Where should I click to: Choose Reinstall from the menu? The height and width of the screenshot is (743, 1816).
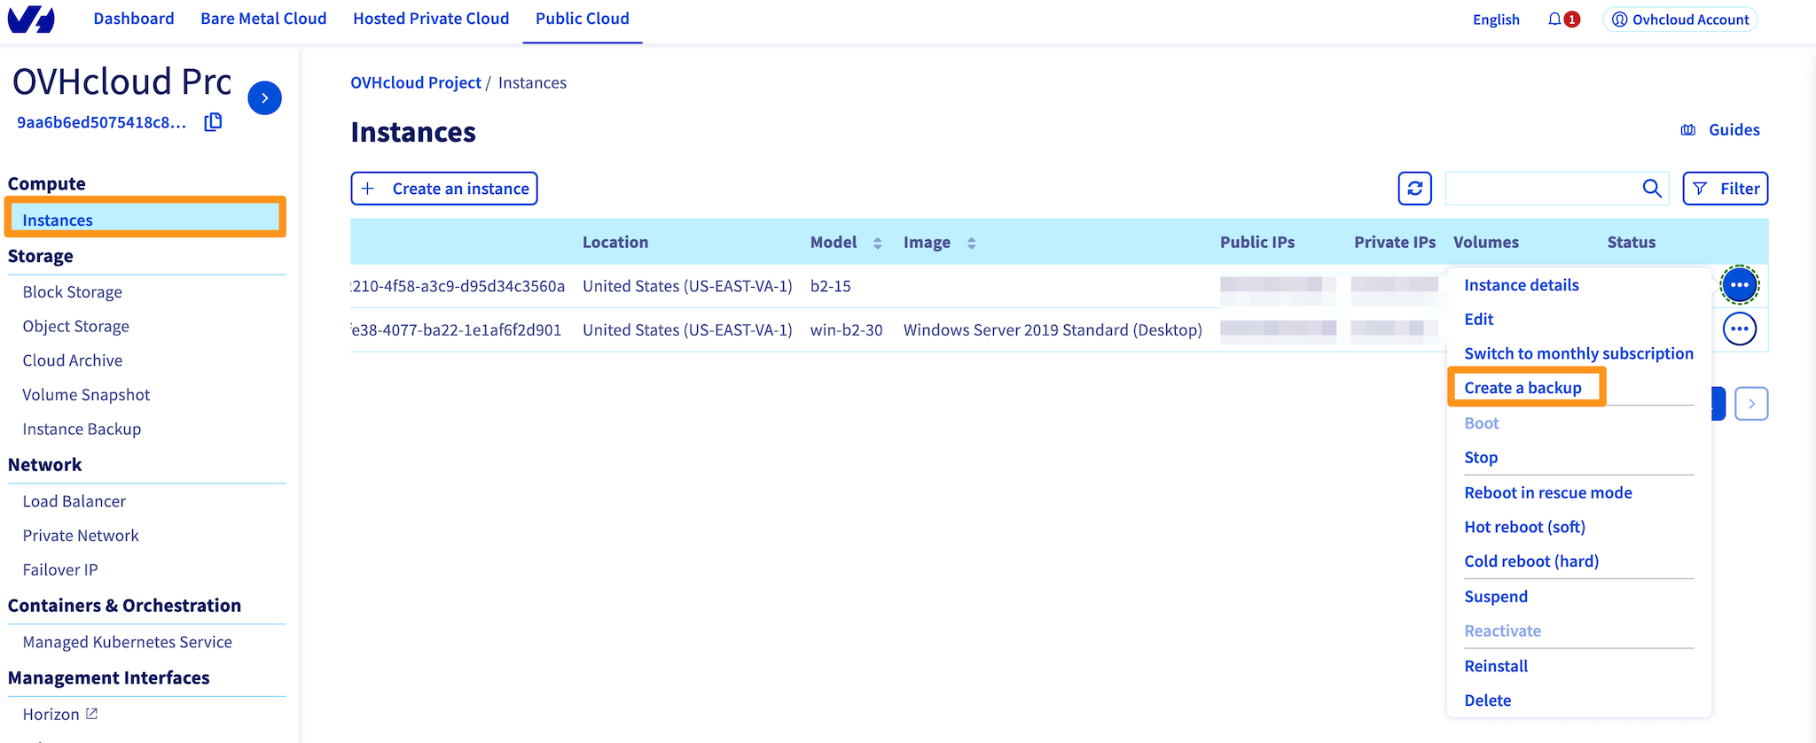[x=1496, y=667]
